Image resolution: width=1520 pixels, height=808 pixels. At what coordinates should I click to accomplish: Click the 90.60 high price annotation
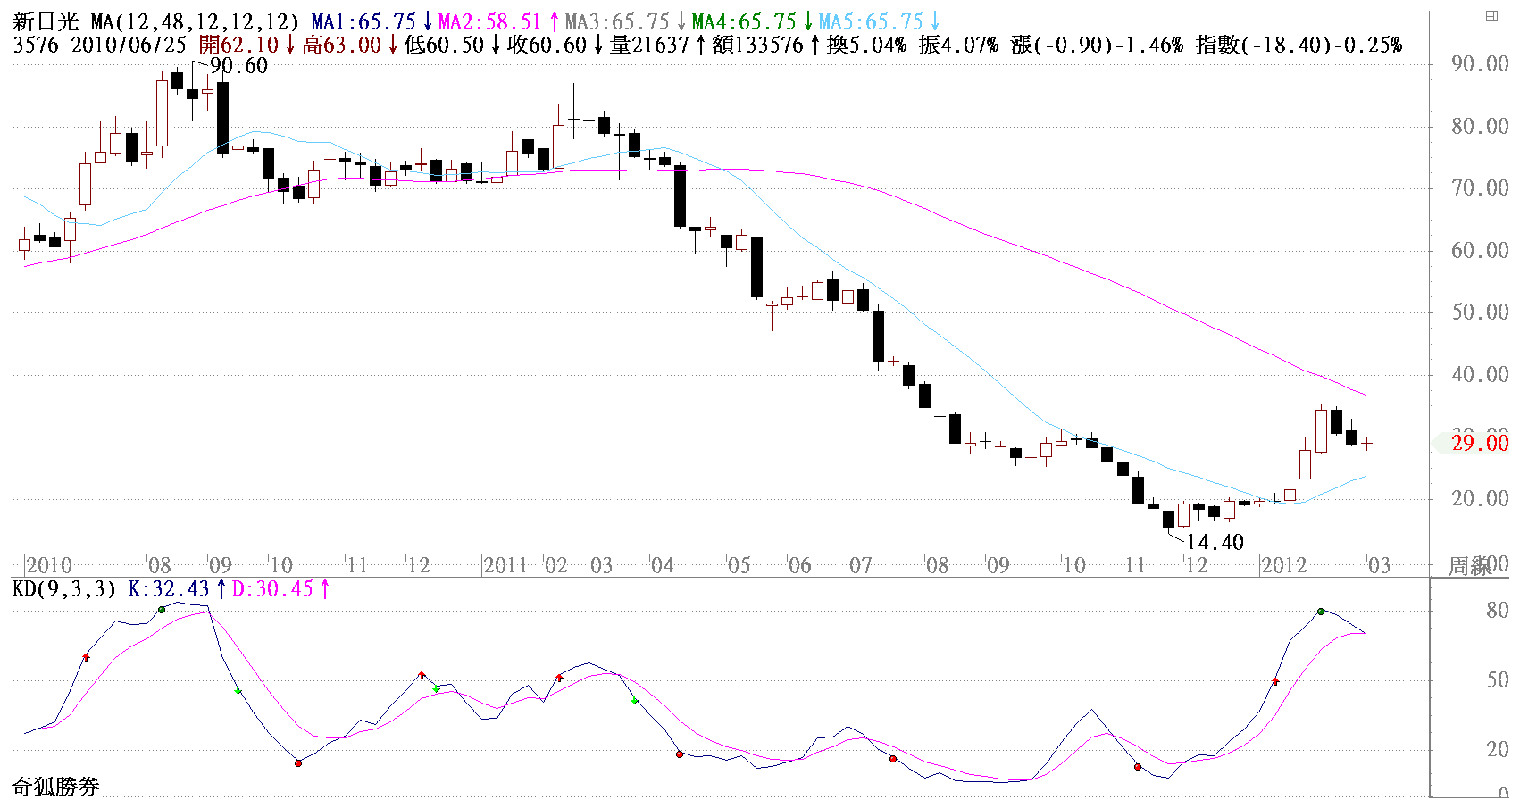click(x=238, y=66)
